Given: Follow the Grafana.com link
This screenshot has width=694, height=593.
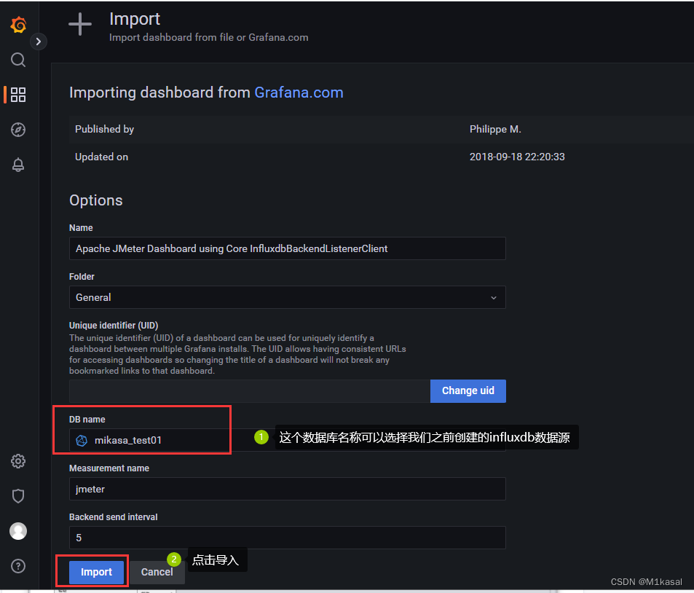Looking at the screenshot, I should 299,93.
